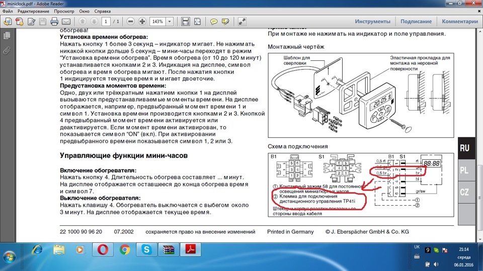Click the fit-width scrolling mode icon

tap(186, 22)
